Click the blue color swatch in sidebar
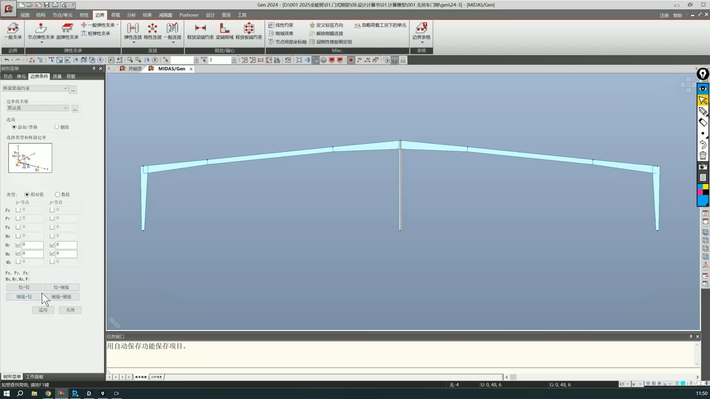 point(702,200)
